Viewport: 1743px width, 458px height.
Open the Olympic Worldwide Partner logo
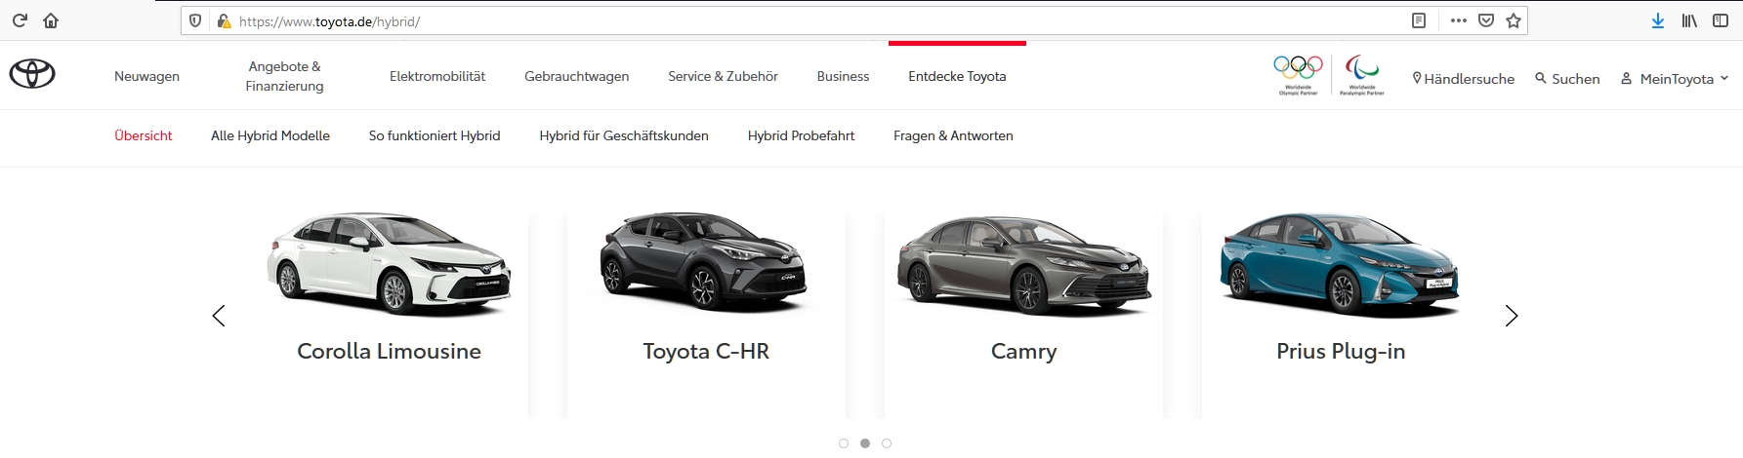click(x=1298, y=75)
